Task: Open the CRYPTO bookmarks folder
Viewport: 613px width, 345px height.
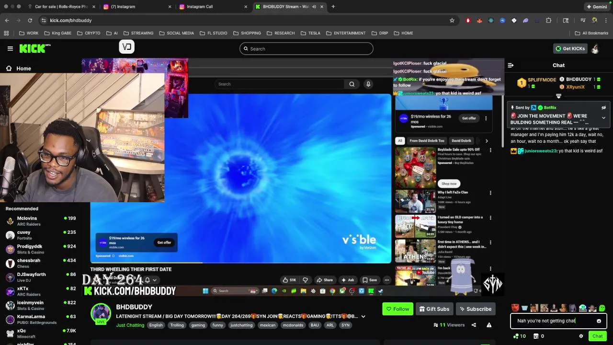Action: [x=89, y=33]
